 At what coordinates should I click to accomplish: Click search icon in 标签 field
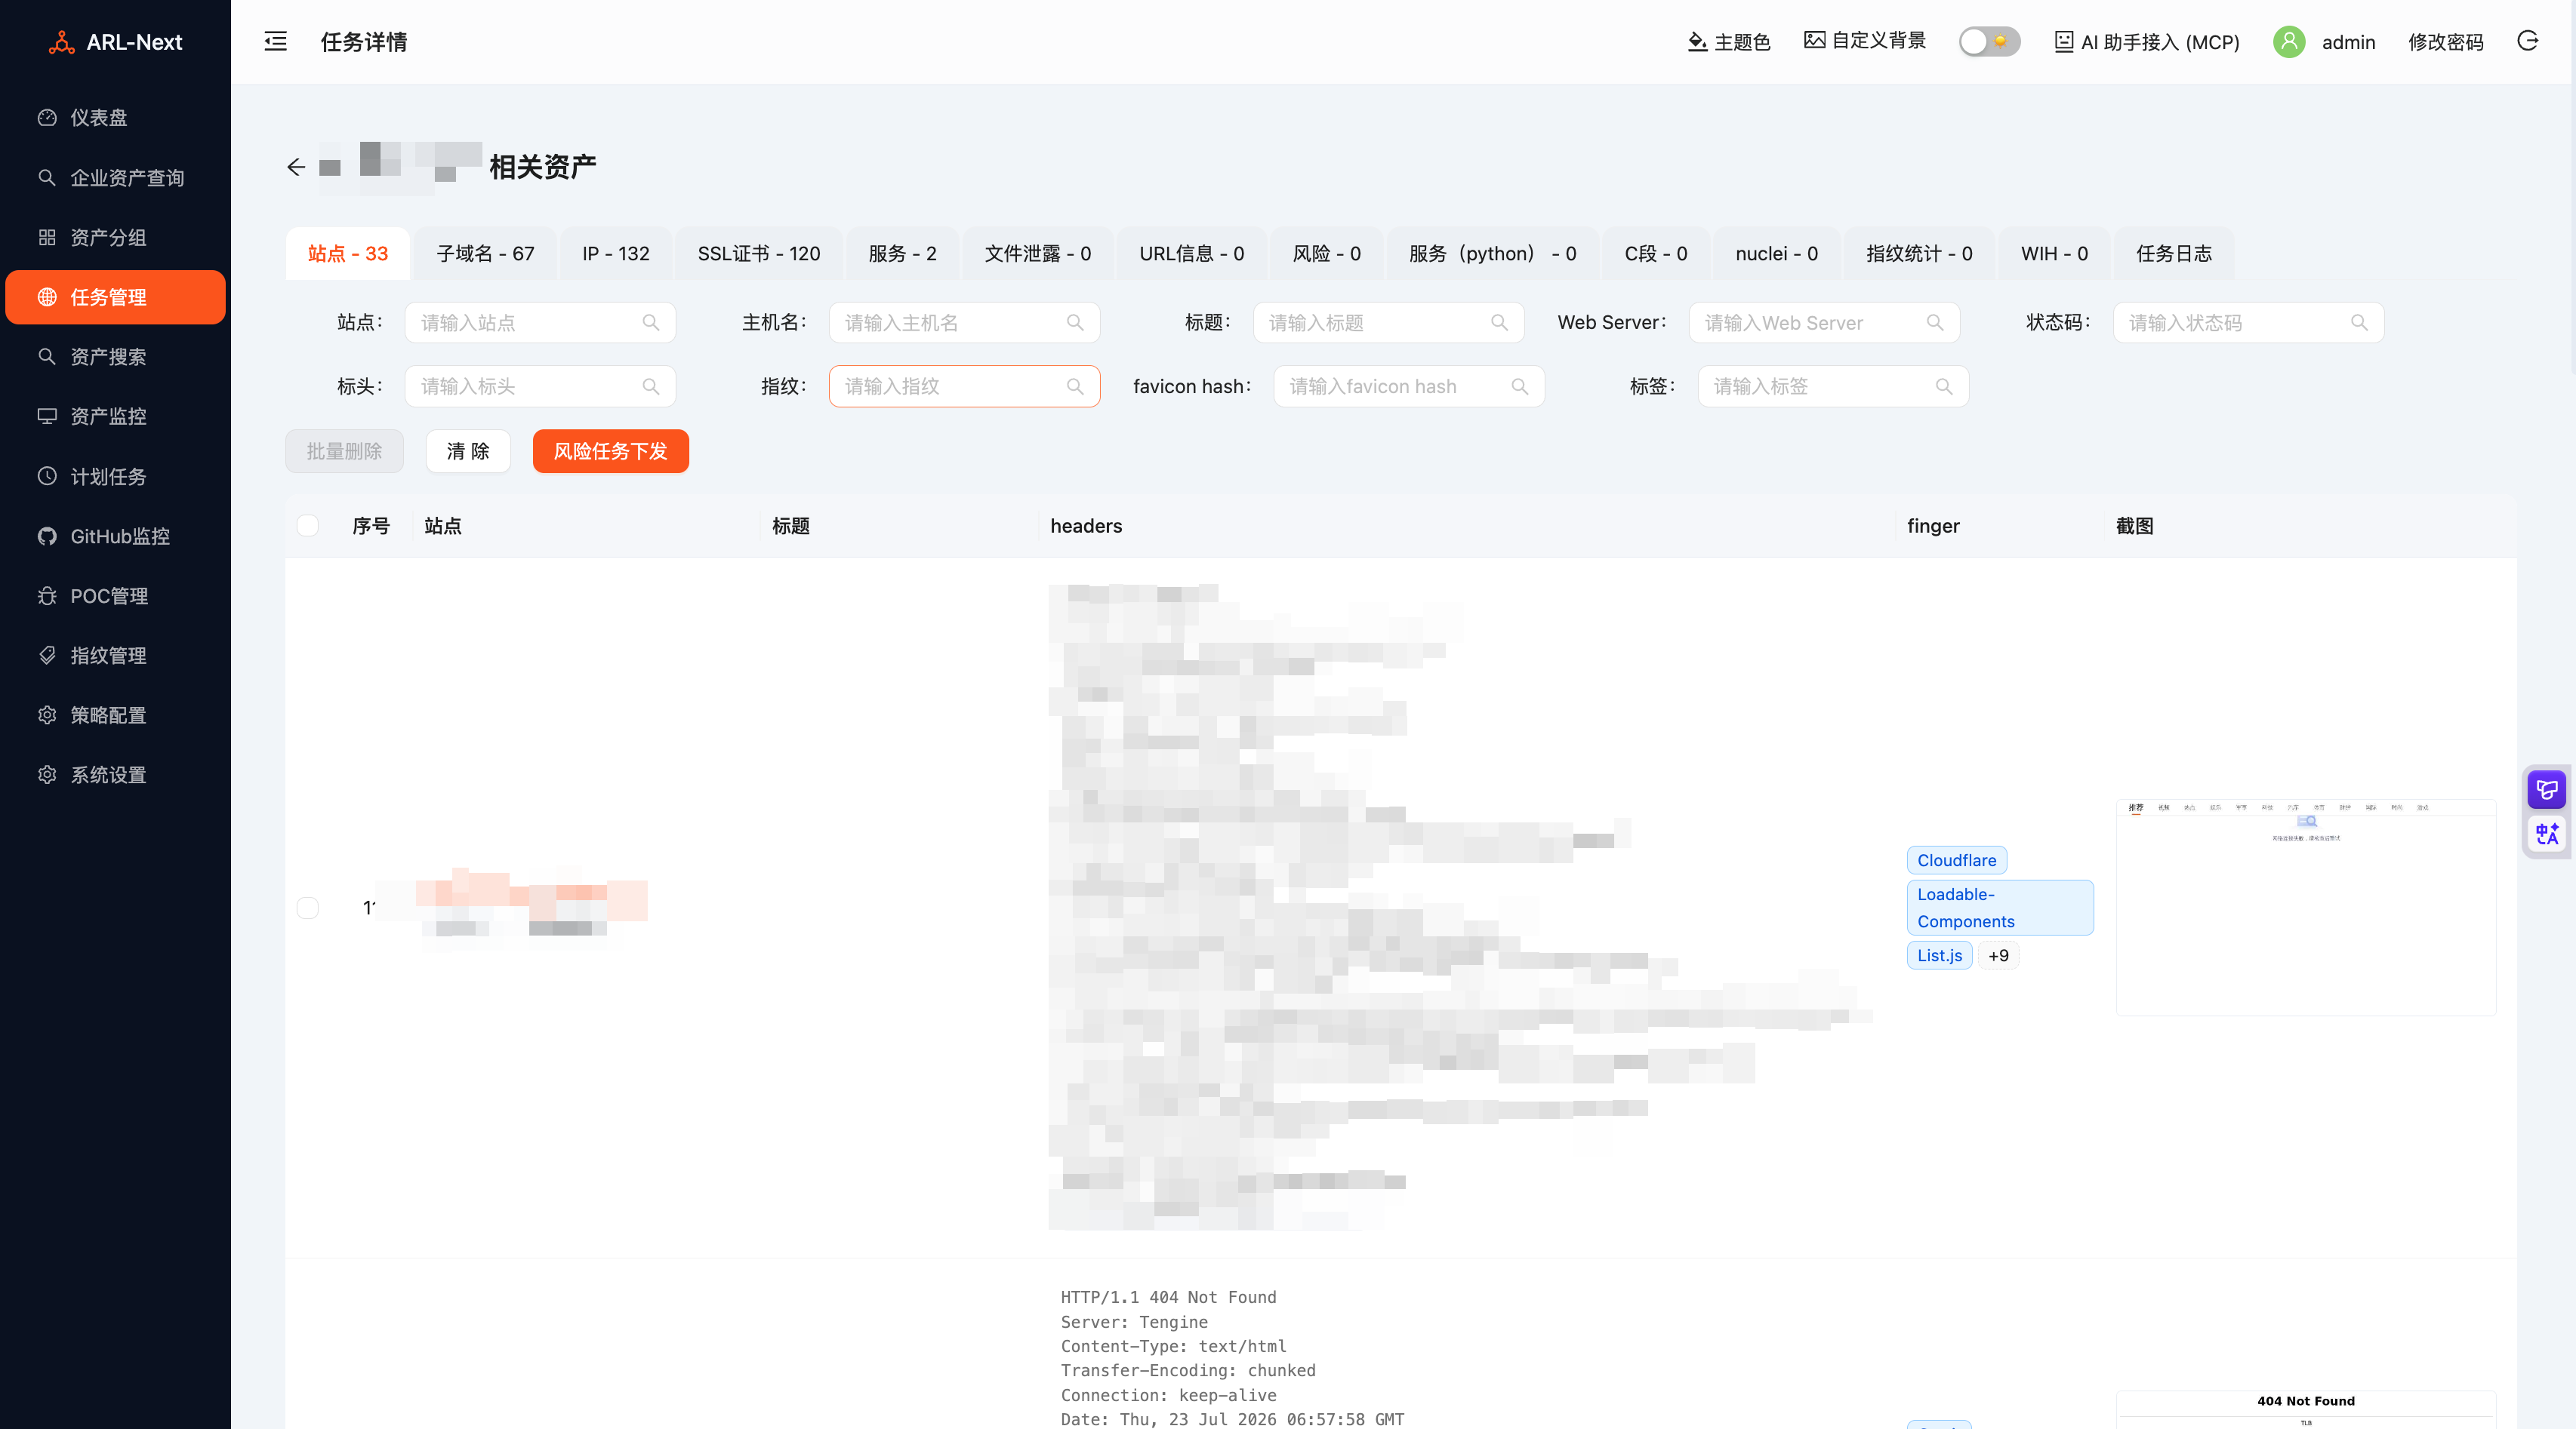pyautogui.click(x=1944, y=387)
